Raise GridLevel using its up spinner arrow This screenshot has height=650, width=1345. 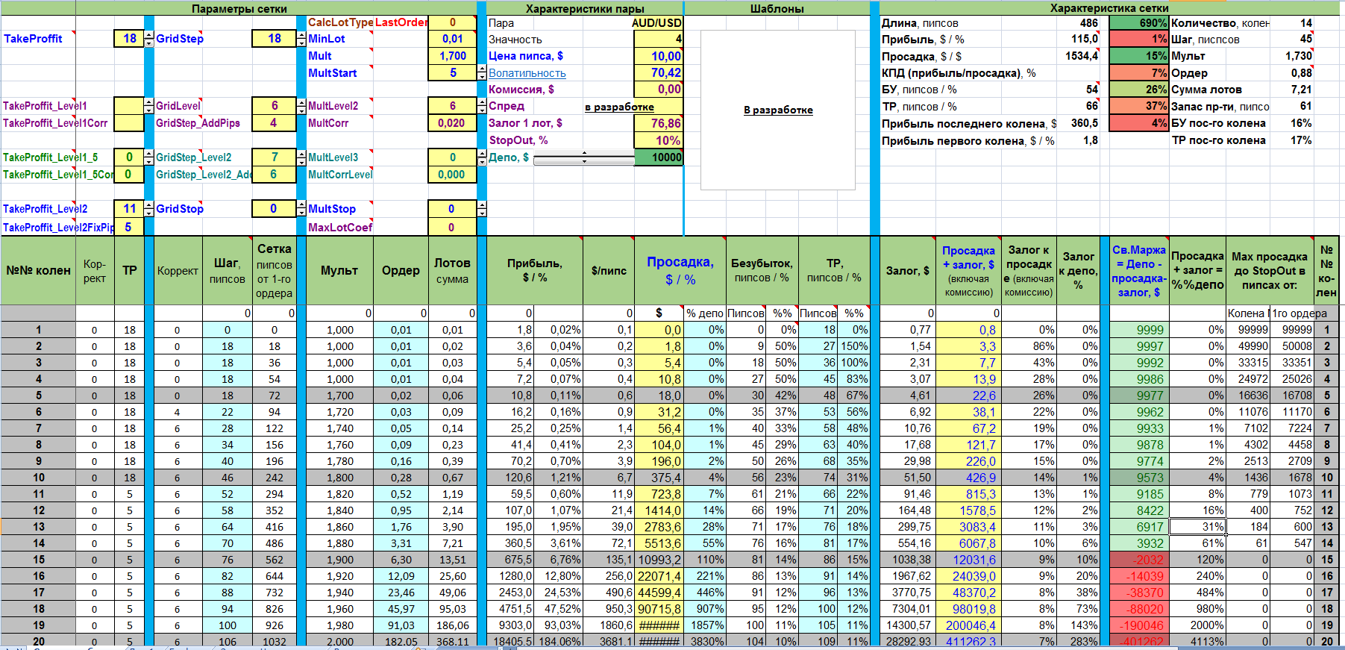tap(301, 101)
